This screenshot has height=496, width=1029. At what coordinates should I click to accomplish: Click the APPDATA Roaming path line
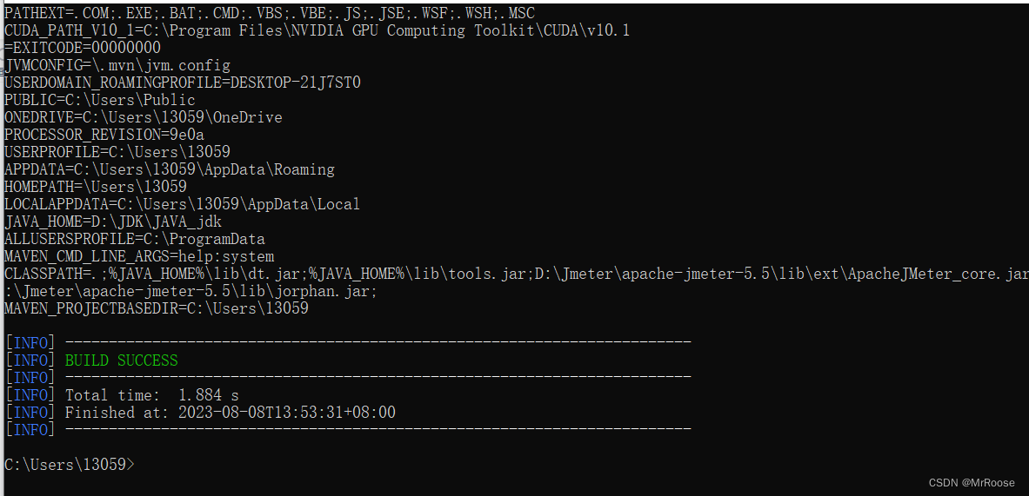point(170,169)
